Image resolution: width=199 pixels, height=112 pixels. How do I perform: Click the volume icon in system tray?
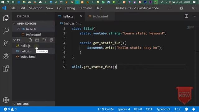click(181, 2)
